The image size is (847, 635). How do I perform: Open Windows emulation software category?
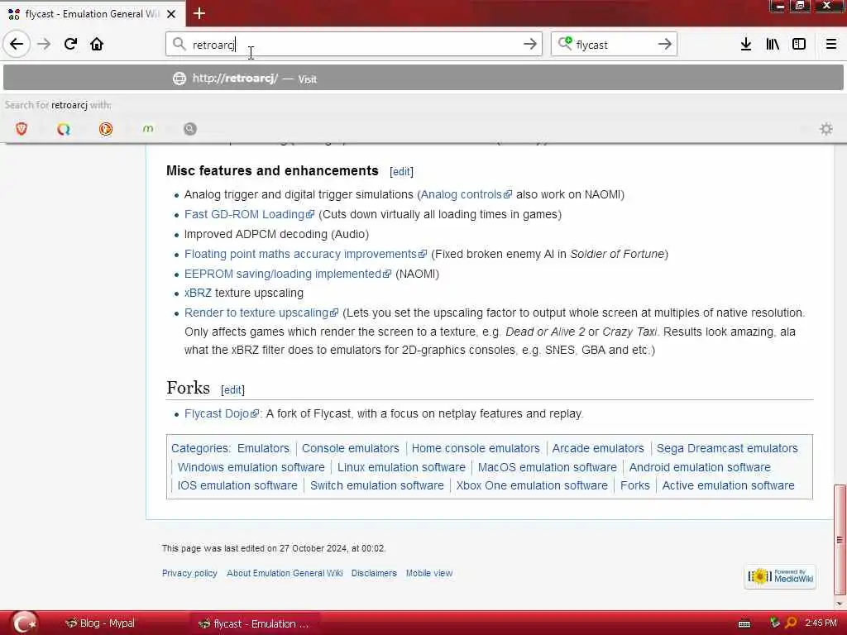(x=251, y=467)
